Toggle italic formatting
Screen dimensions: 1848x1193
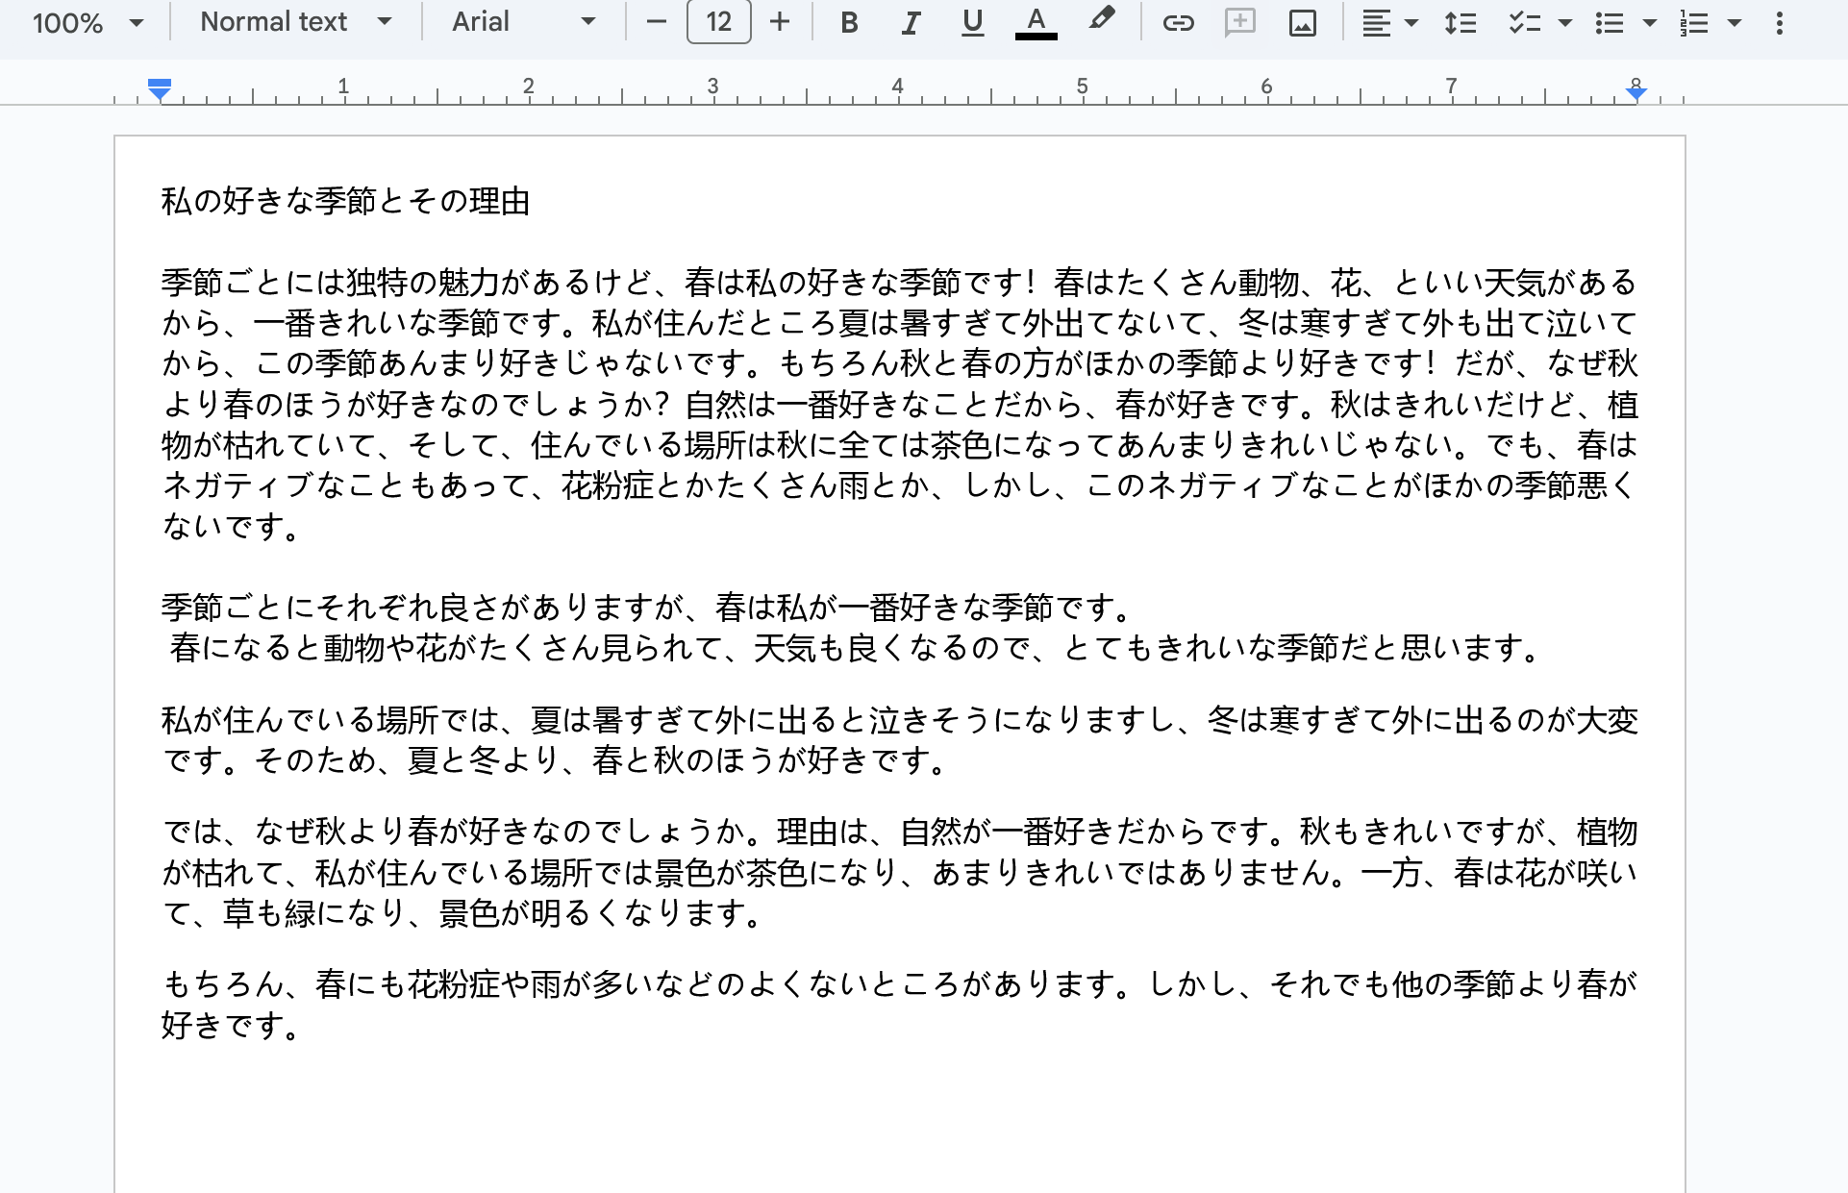910,22
